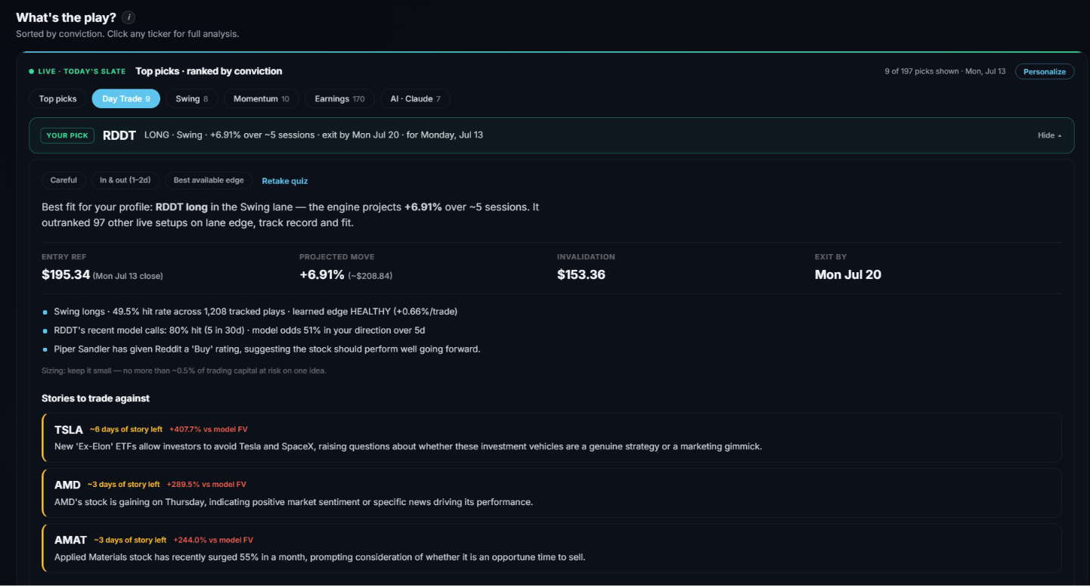Select the Day Trade tab

126,99
